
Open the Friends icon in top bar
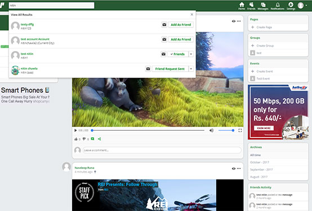click(251, 6)
